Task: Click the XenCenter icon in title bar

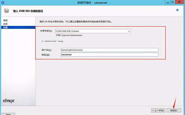Action: [x=3, y=2]
